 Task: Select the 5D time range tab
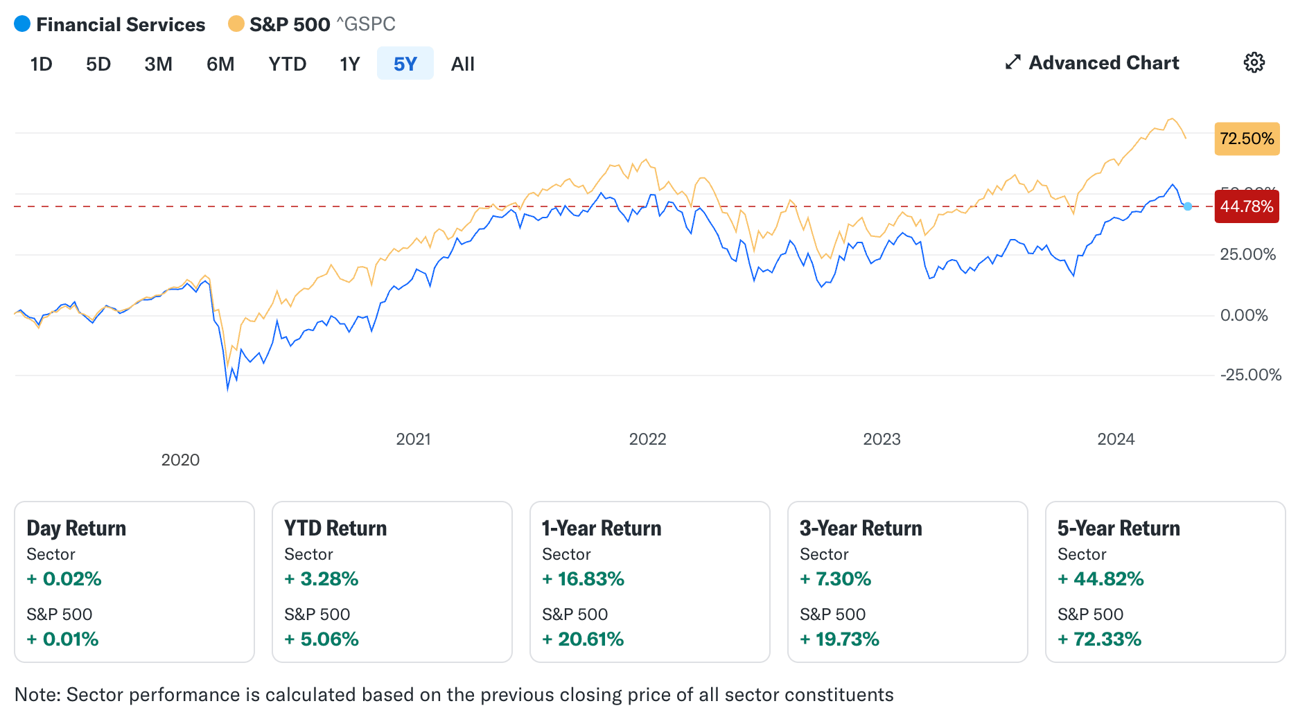point(98,64)
